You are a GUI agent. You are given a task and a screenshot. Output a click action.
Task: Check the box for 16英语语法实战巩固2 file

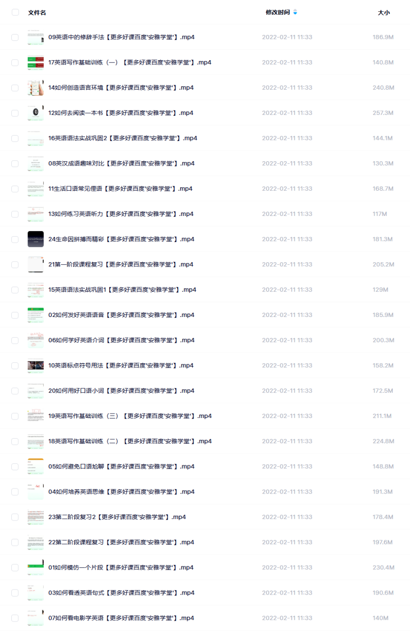(15, 139)
